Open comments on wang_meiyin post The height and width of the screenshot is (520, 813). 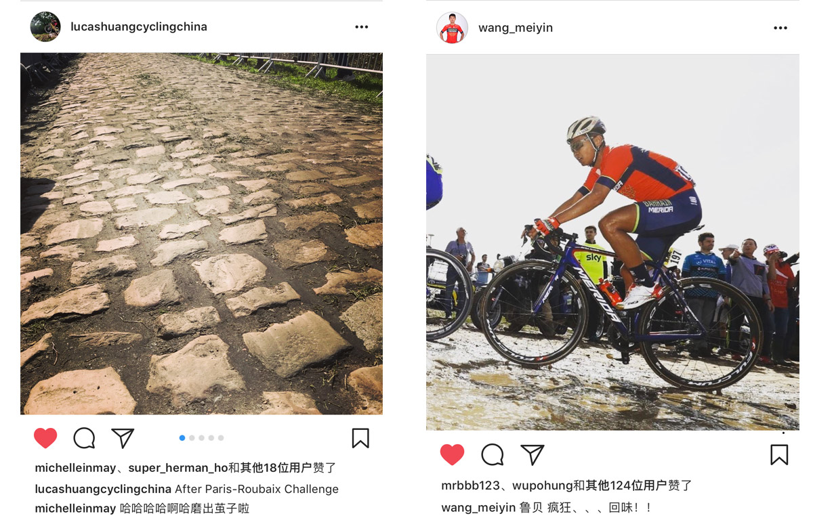[x=493, y=454]
